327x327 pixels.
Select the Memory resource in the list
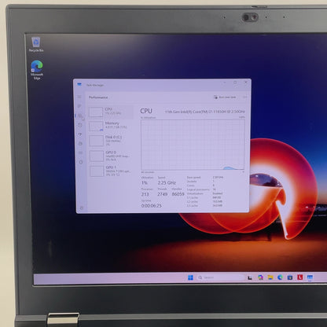point(111,126)
